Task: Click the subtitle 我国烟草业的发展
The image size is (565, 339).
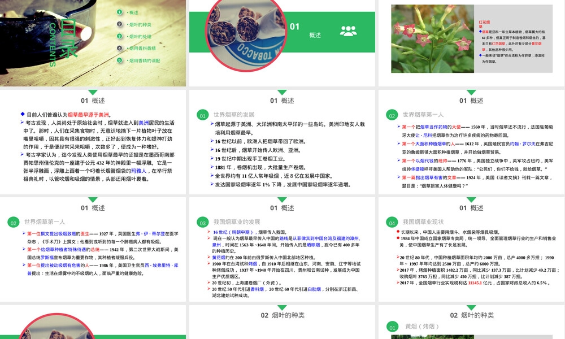Action: point(236,222)
